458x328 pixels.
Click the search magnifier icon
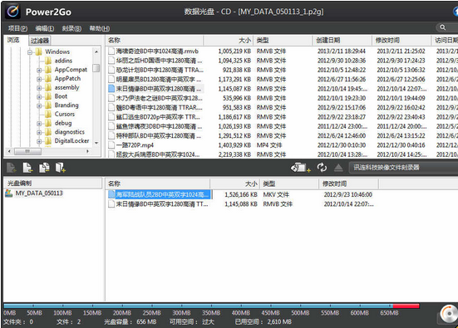443,27
